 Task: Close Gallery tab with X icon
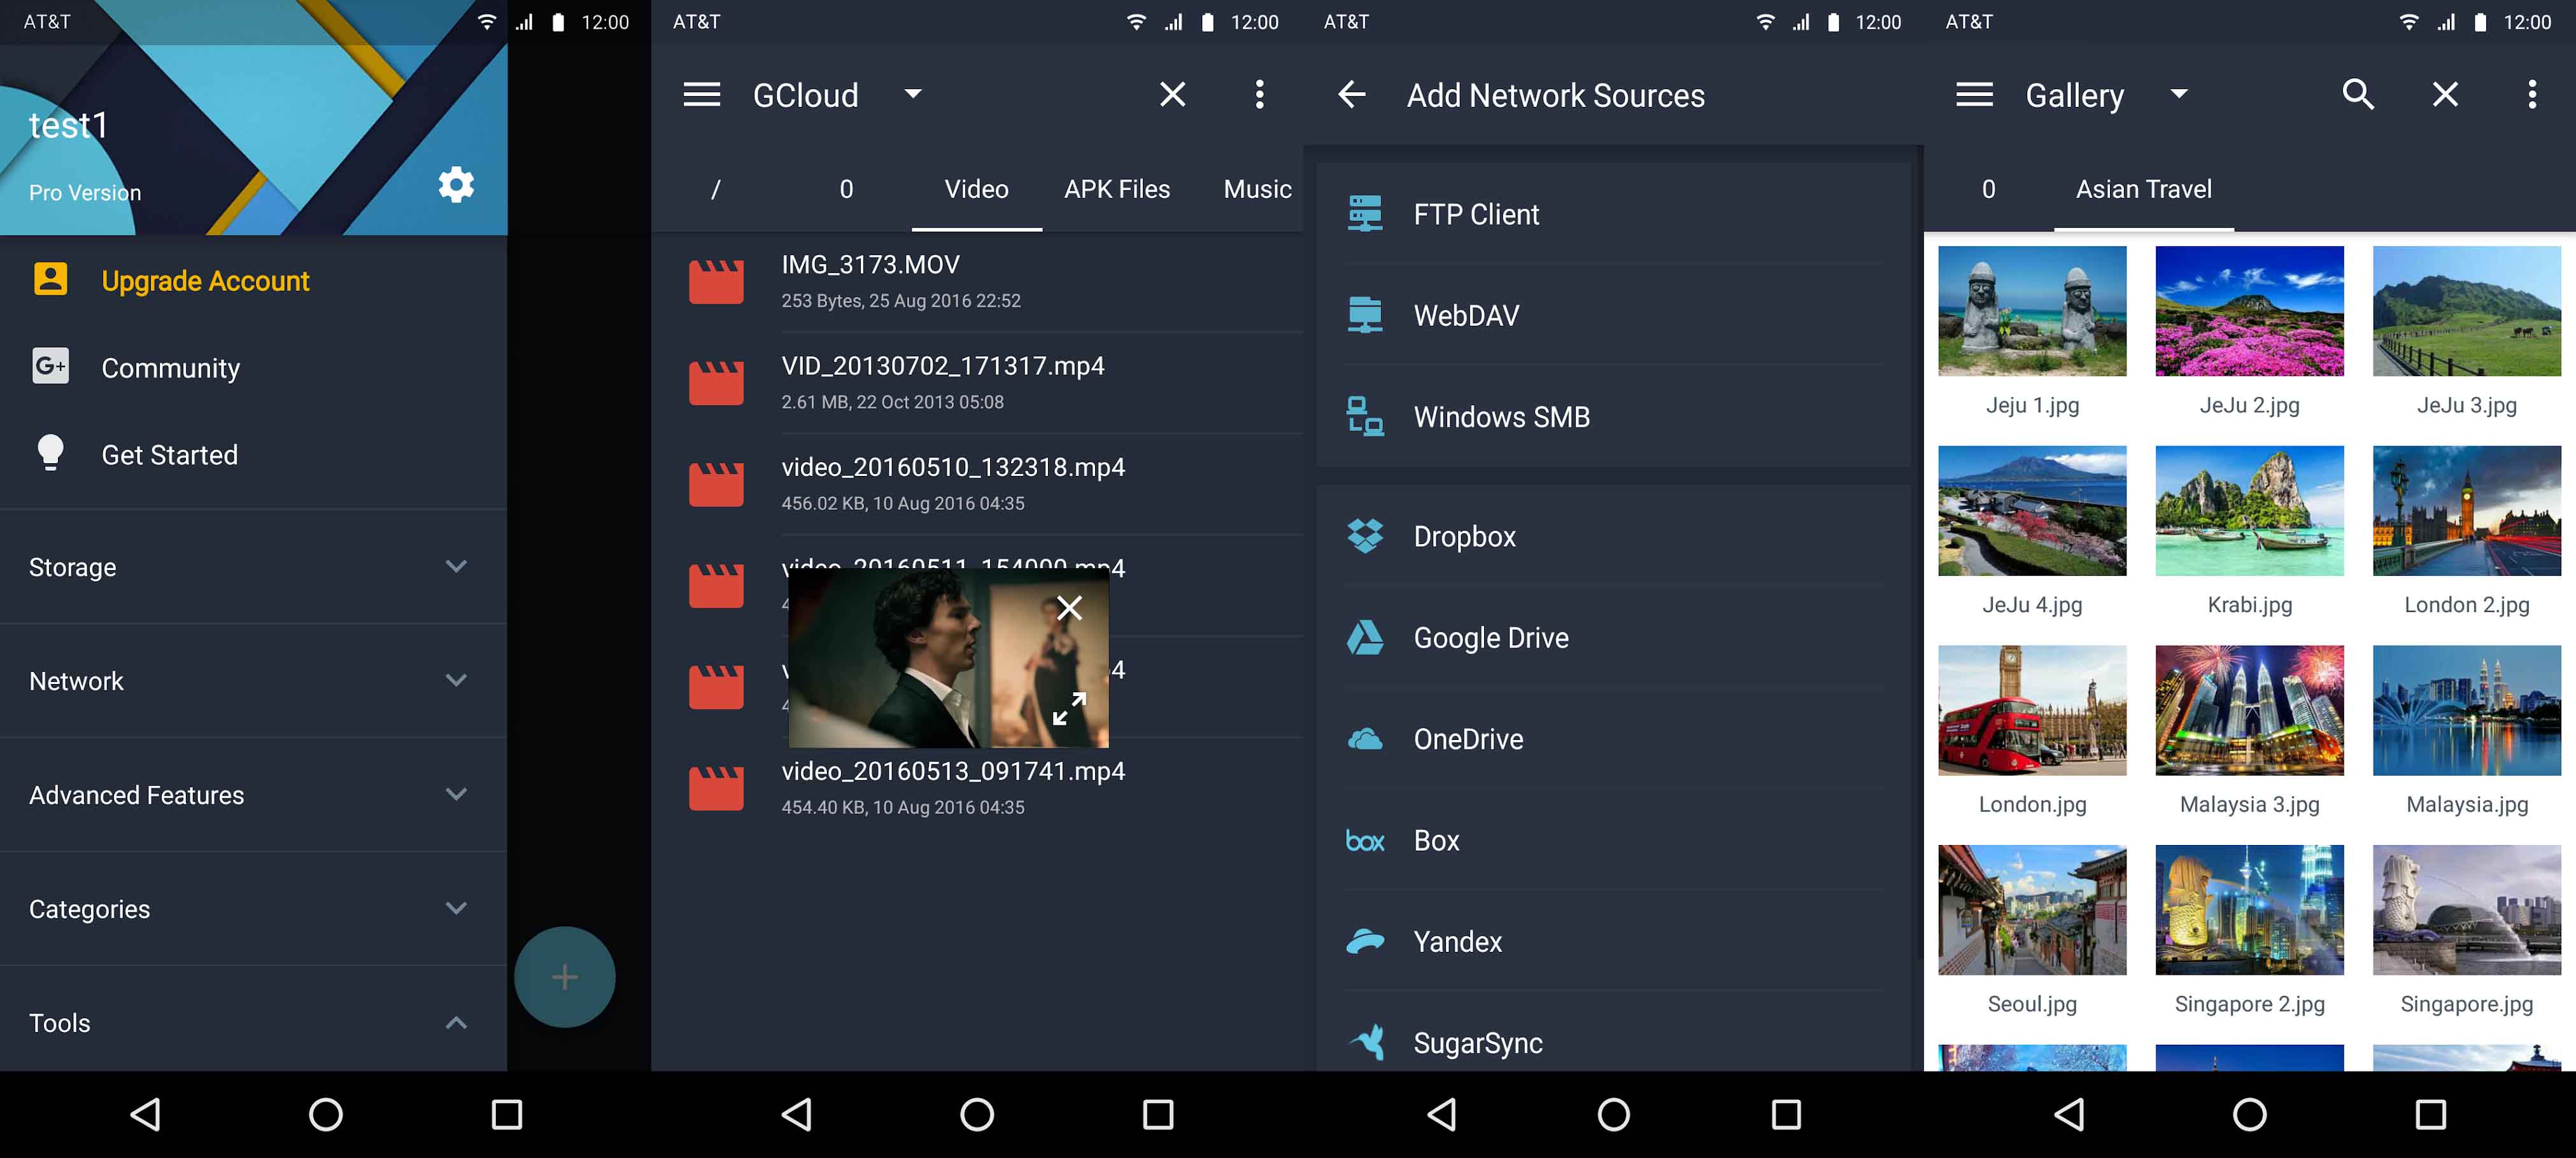[2445, 95]
